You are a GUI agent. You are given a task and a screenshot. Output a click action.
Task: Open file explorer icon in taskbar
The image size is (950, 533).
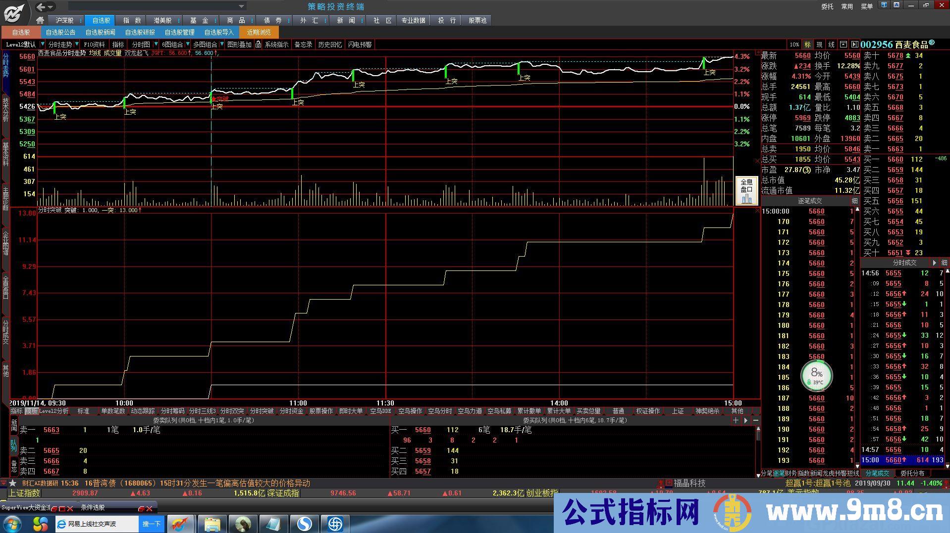point(212,524)
